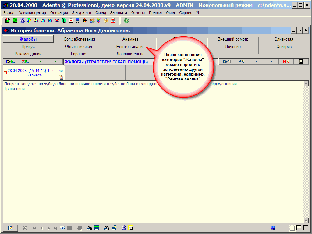The height and width of the screenshot is (234, 312).
Task: Click the blue info bubble icon in status bar
Action: (x=62, y=228)
